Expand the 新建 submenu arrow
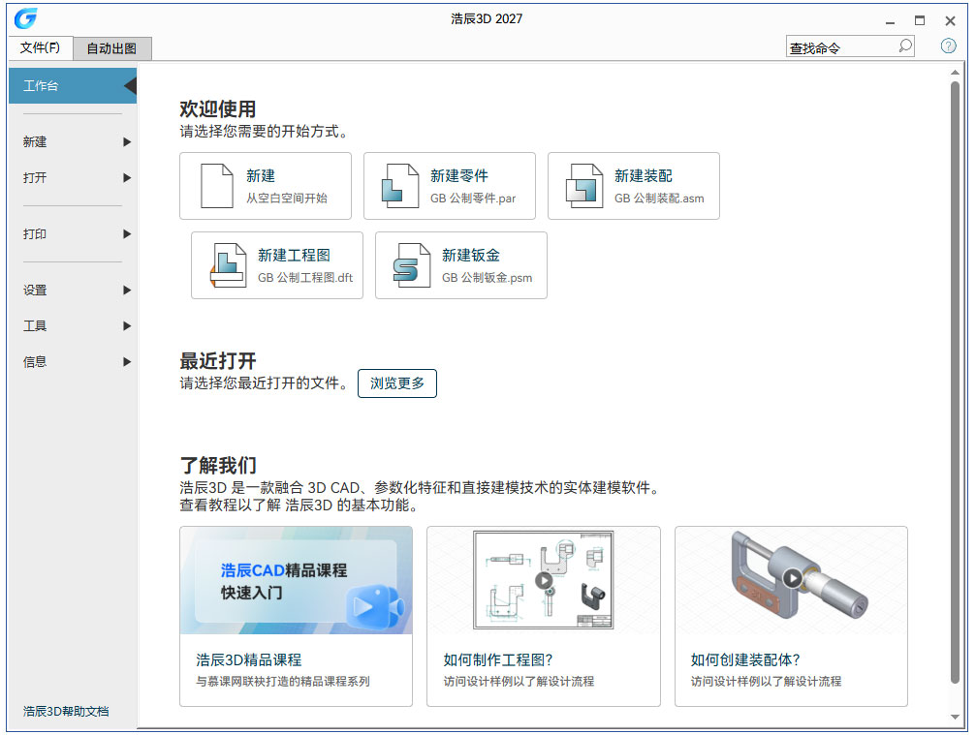976x735 pixels. (127, 141)
